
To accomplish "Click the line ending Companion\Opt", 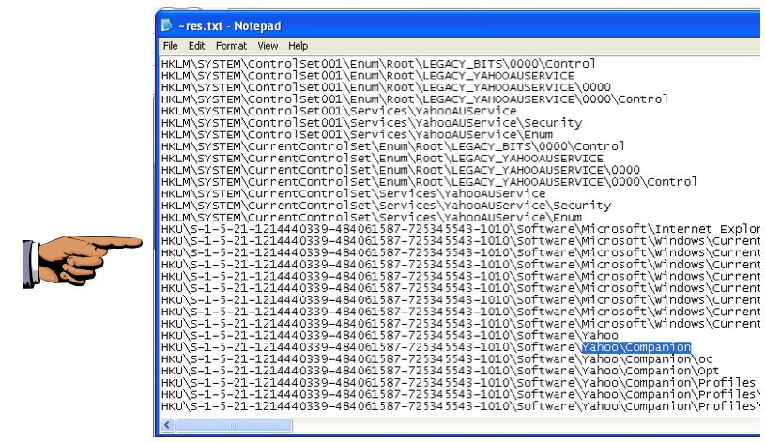I will pos(440,371).
